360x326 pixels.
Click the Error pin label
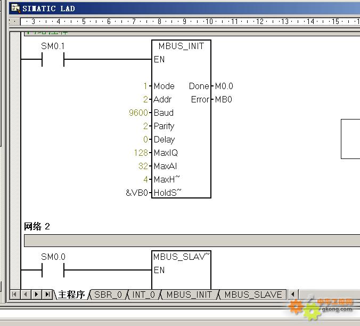coord(200,99)
